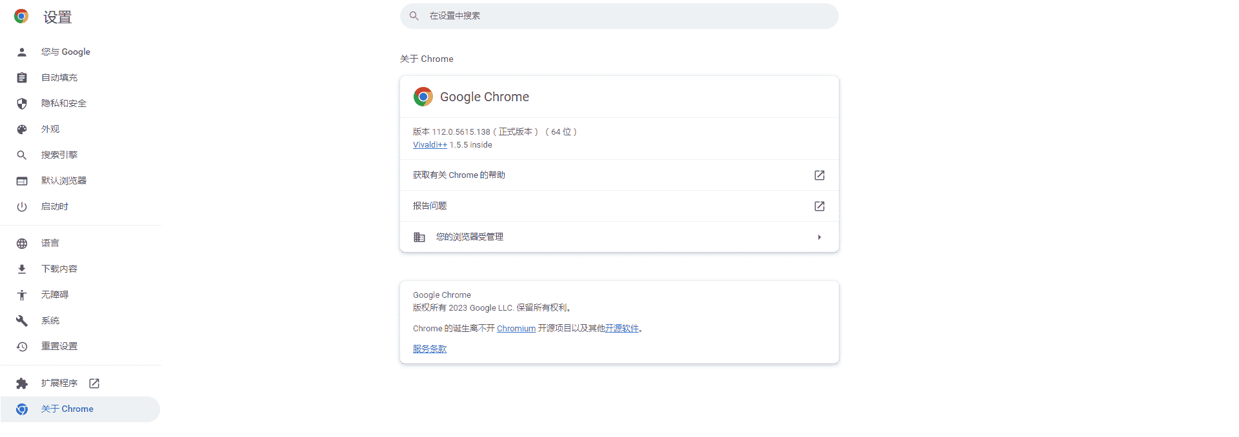Image resolution: width=1239 pixels, height=437 pixels.
Task: Click the power icon for 启动时
Action: (22, 207)
